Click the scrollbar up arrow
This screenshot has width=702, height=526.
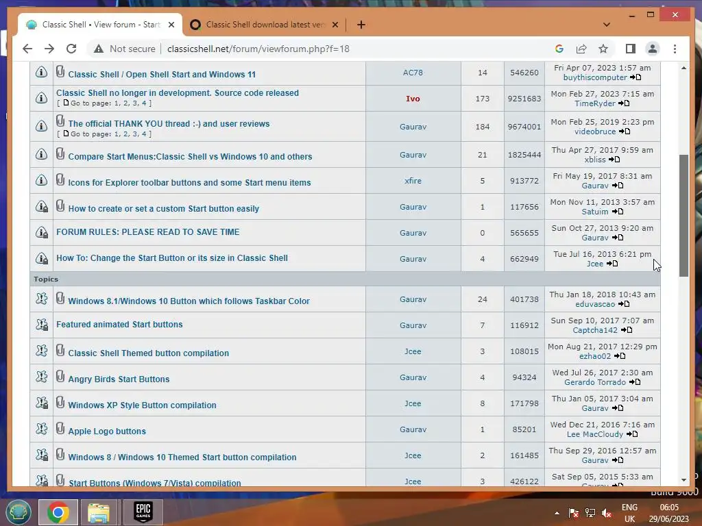[683, 68]
